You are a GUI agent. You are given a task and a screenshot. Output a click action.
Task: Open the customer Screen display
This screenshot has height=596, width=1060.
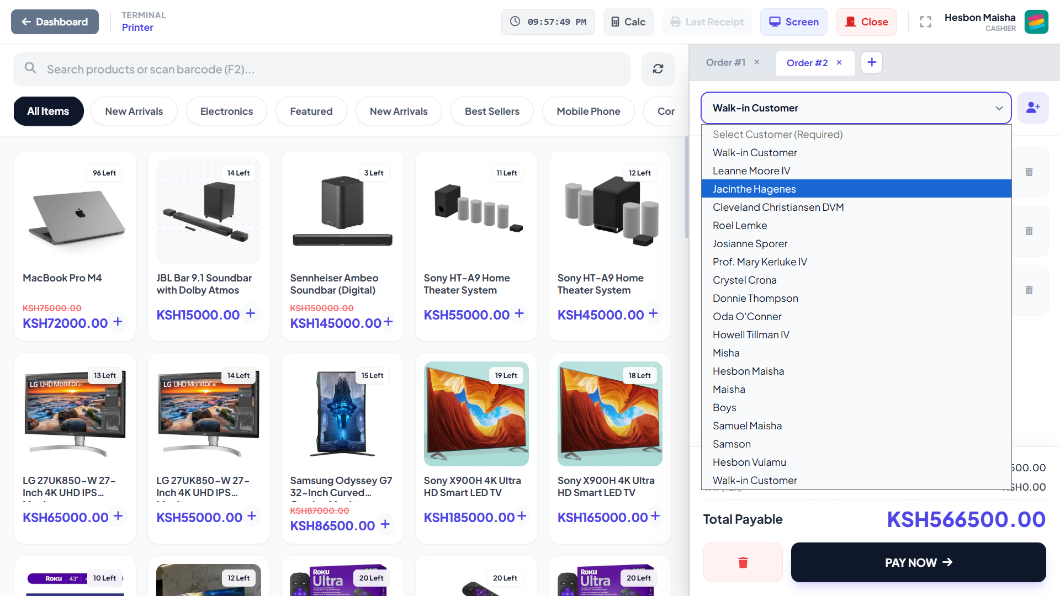(x=793, y=22)
